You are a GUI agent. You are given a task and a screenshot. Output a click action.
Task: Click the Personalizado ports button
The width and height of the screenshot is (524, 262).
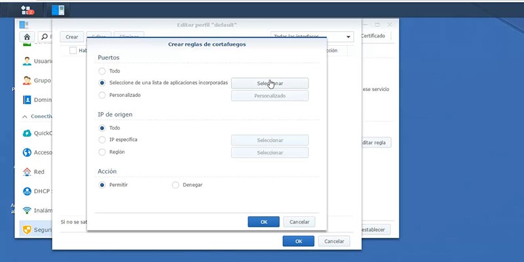click(x=270, y=96)
